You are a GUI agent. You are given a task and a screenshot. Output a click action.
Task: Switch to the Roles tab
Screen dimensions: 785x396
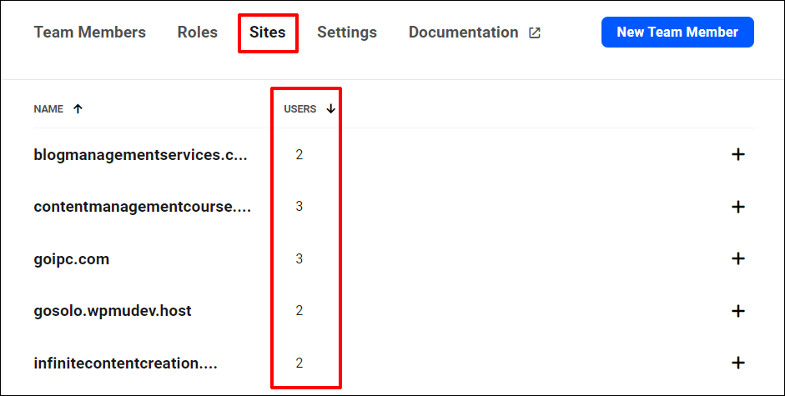[x=197, y=33]
